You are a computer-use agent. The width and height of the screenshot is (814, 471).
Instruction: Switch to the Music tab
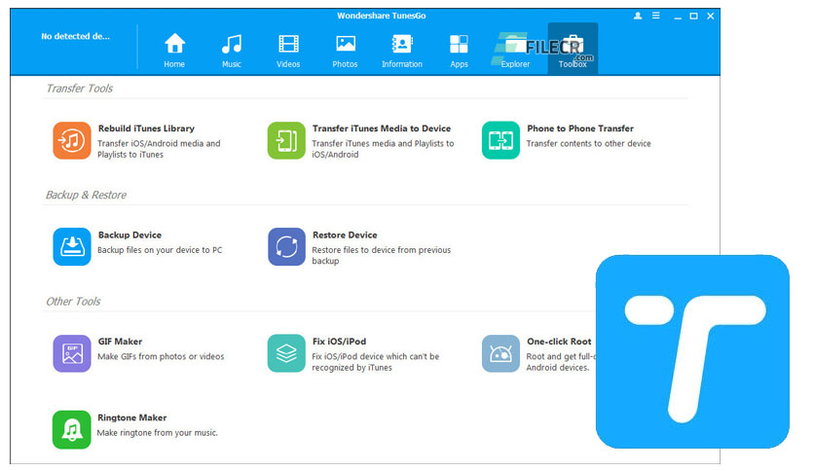tap(232, 50)
